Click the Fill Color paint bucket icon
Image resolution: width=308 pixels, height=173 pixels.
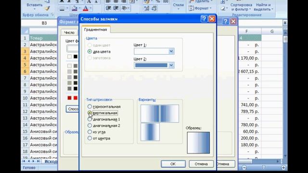75,8
